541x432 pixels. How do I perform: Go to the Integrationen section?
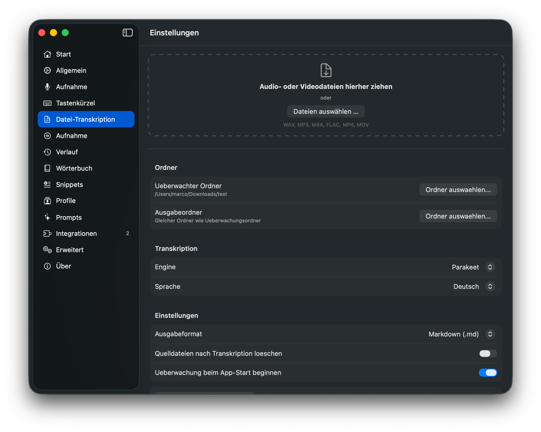(76, 234)
